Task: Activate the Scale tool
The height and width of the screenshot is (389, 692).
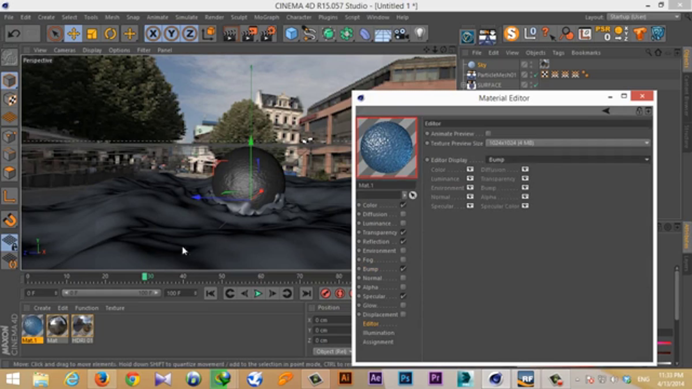Action: [x=92, y=34]
